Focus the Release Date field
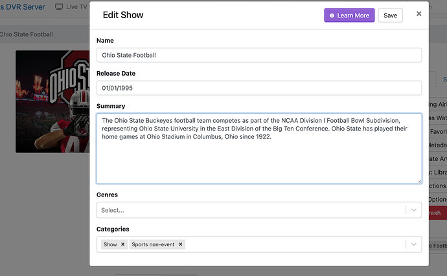 pos(258,87)
